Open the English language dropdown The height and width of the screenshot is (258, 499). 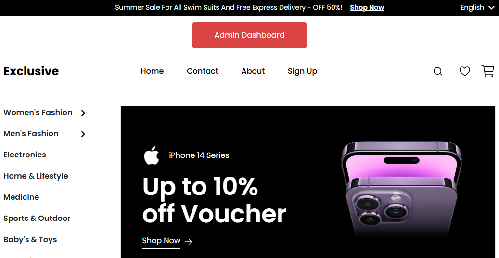(x=477, y=7)
